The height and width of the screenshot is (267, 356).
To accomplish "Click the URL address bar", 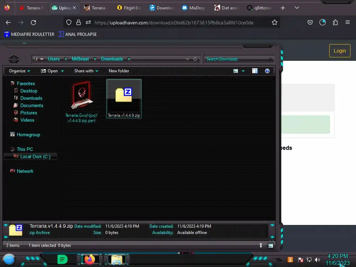I will (x=174, y=23).
